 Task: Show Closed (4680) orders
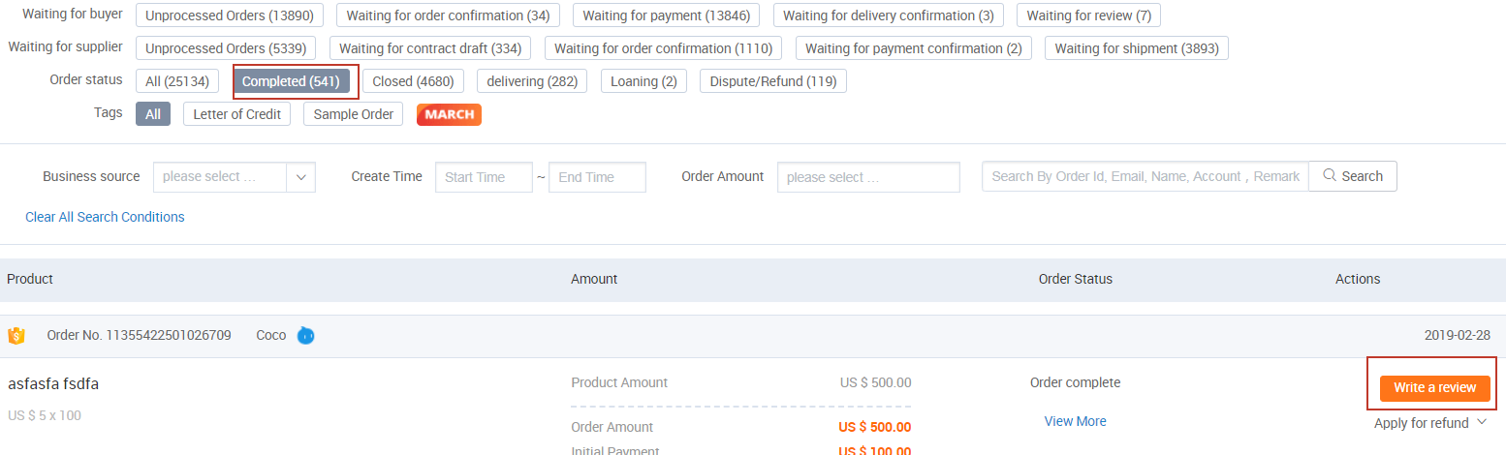pos(414,81)
